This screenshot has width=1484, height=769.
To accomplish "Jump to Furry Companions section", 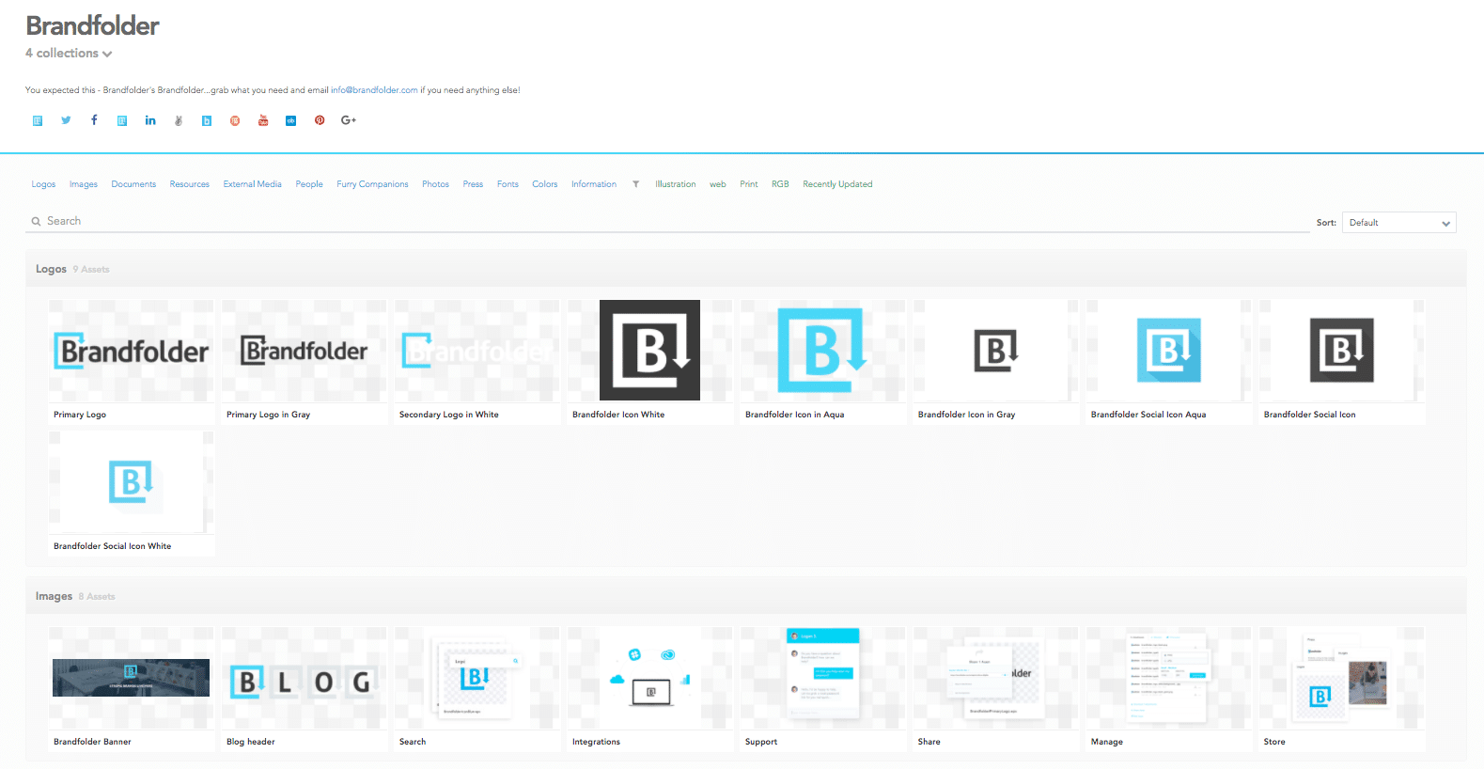I will tap(372, 184).
